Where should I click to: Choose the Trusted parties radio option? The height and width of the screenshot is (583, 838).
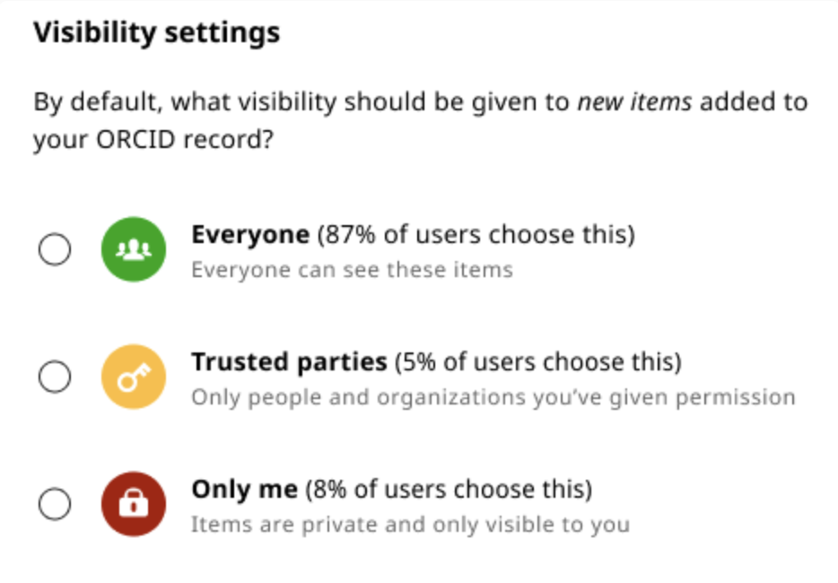pyautogui.click(x=55, y=378)
